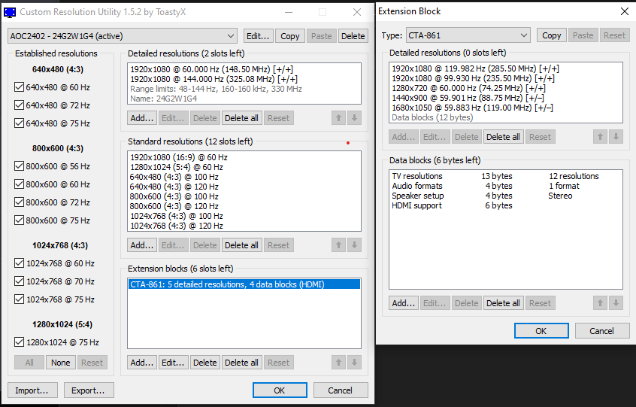The image size is (636, 407).
Task: Click Edit button under extension blocks
Action: click(x=172, y=362)
